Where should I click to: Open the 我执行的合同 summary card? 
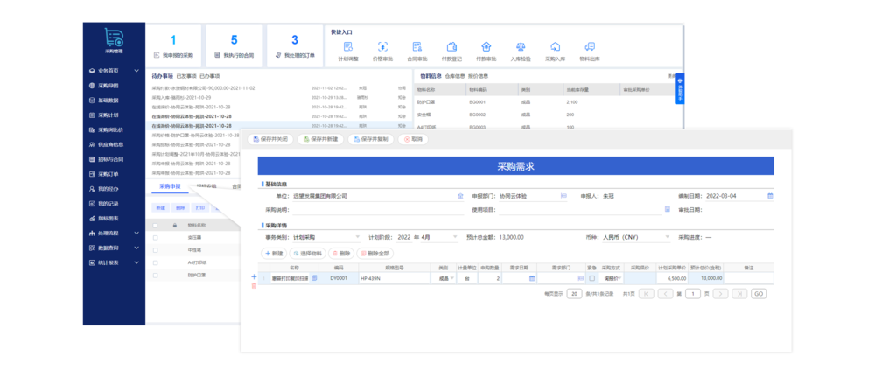[x=234, y=45]
